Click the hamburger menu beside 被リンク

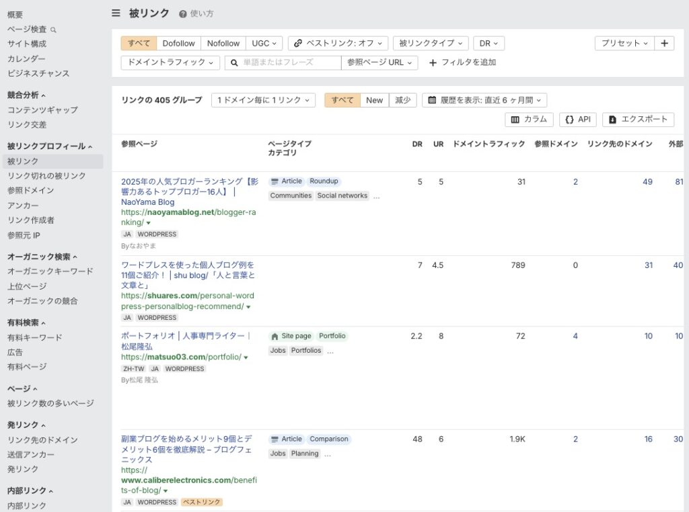116,13
